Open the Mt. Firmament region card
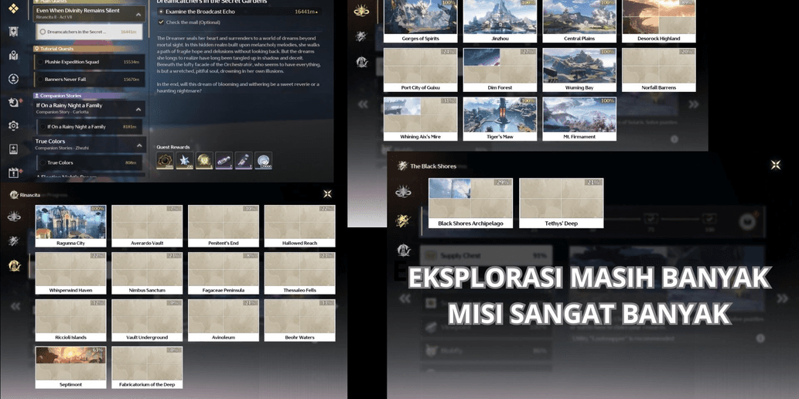 pos(579,119)
